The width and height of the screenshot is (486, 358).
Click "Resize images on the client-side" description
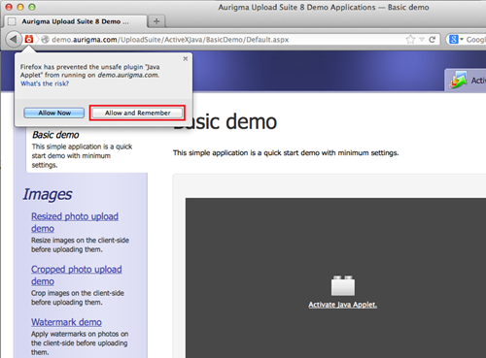coord(80,244)
